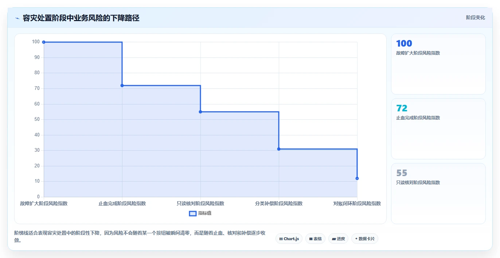
Task: Open the card showing value 72
Action: [x=438, y=129]
